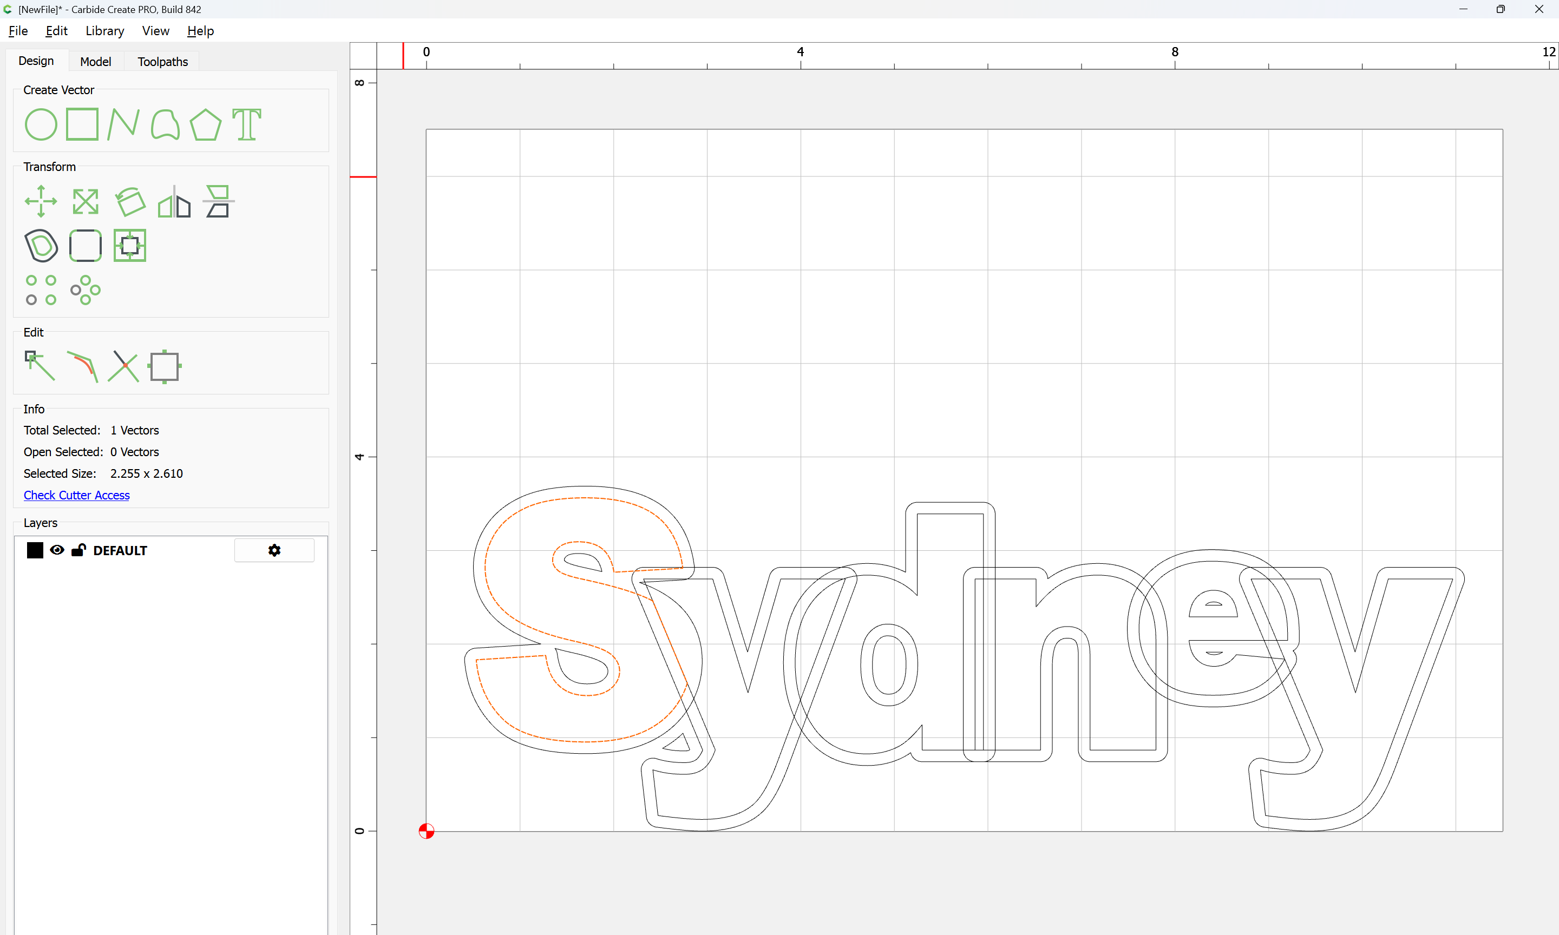Open the Trim Vectors tool
Image resolution: width=1559 pixels, height=935 pixels.
click(123, 366)
